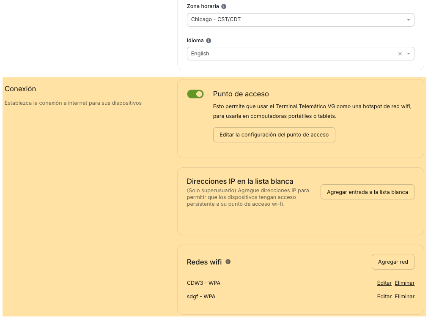
Task: Click the info icon beside Idioma label
Action: coord(209,41)
